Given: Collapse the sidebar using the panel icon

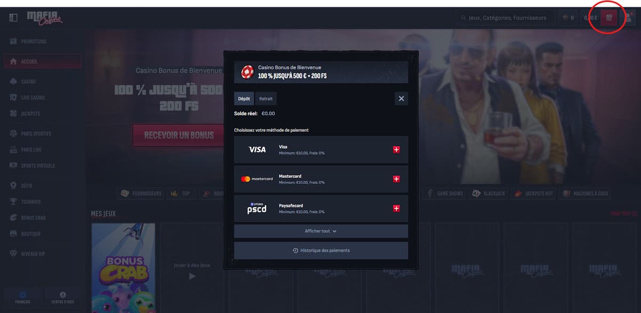Looking at the screenshot, I should [13, 18].
